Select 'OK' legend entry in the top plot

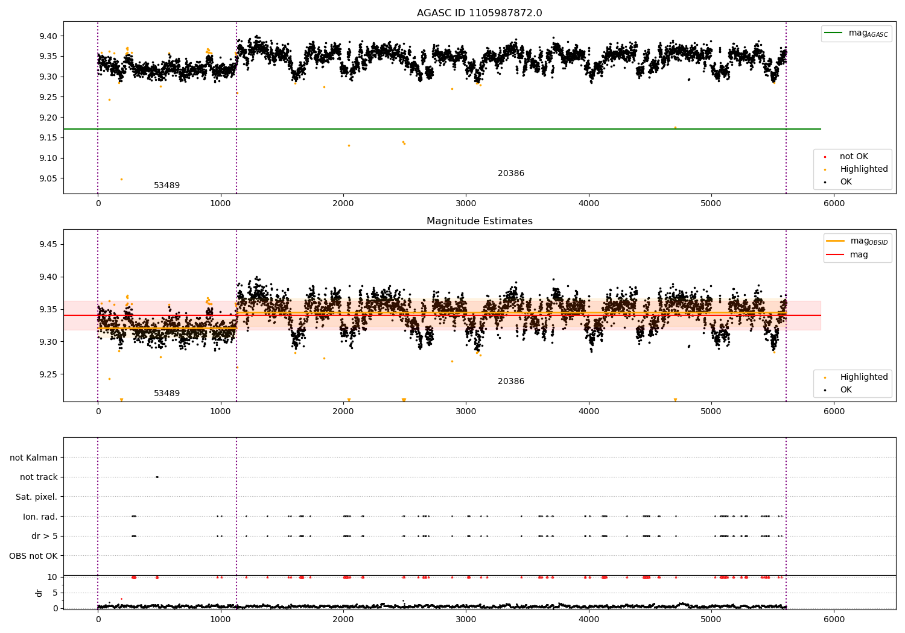coord(846,182)
